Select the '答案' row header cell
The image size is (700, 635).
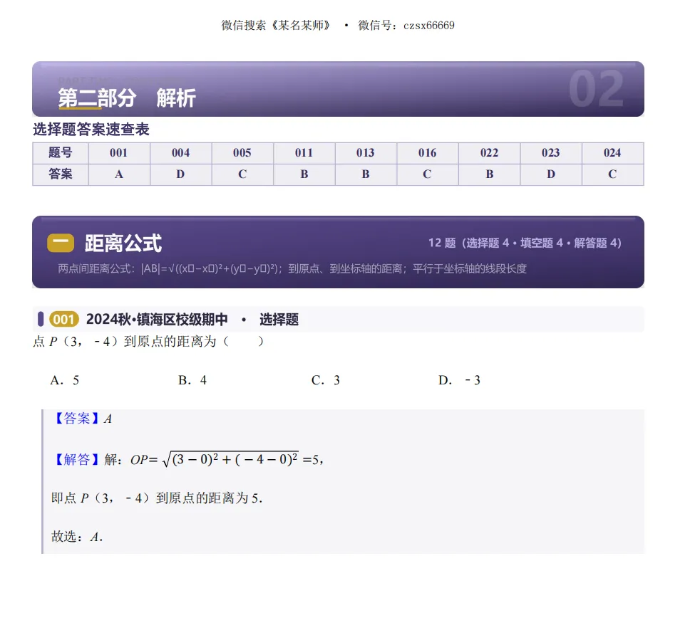61,174
